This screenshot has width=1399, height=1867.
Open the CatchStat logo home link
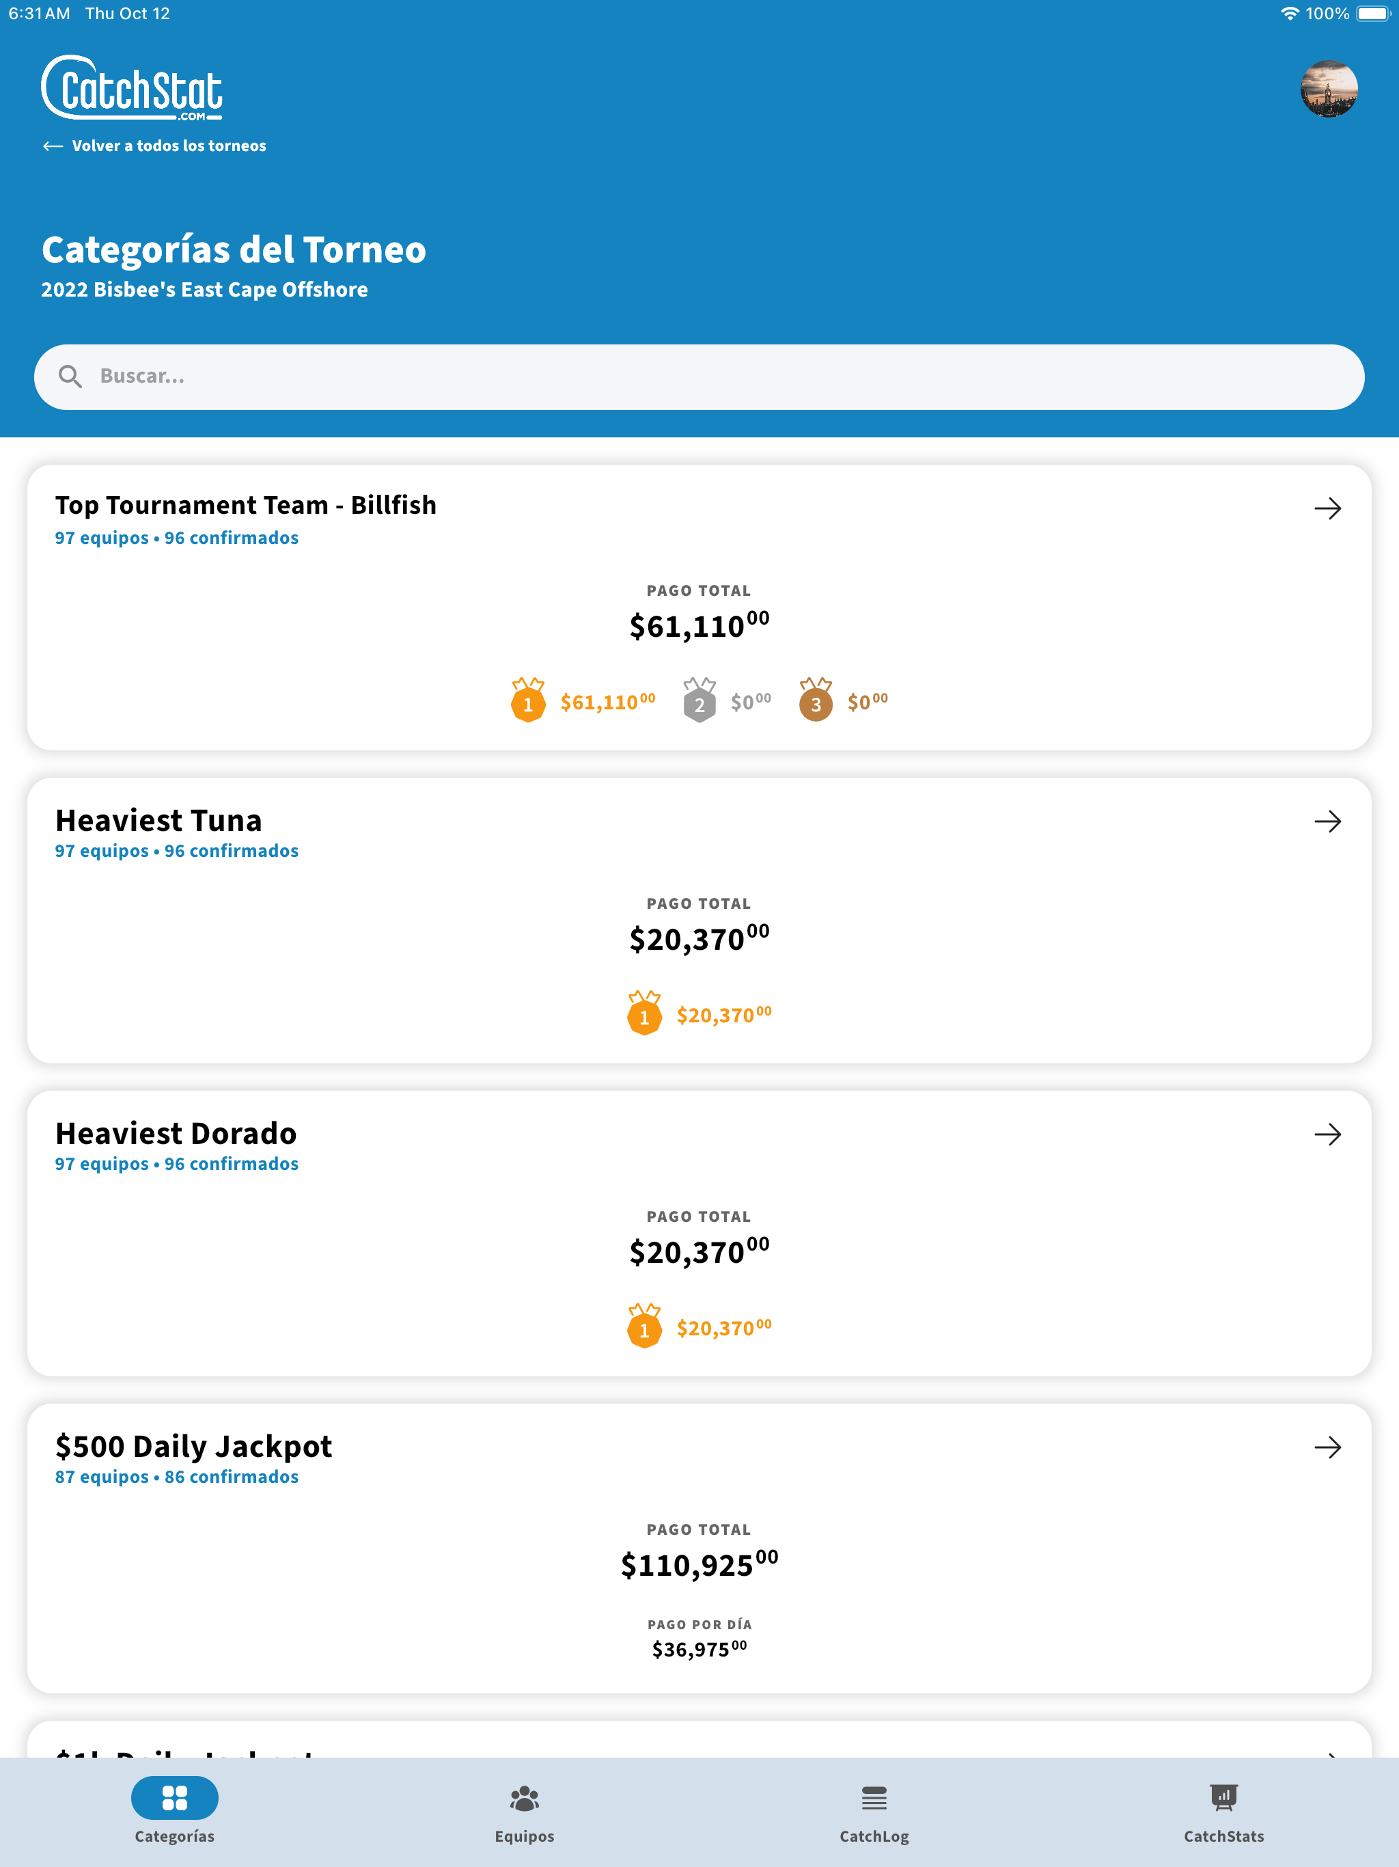[133, 87]
